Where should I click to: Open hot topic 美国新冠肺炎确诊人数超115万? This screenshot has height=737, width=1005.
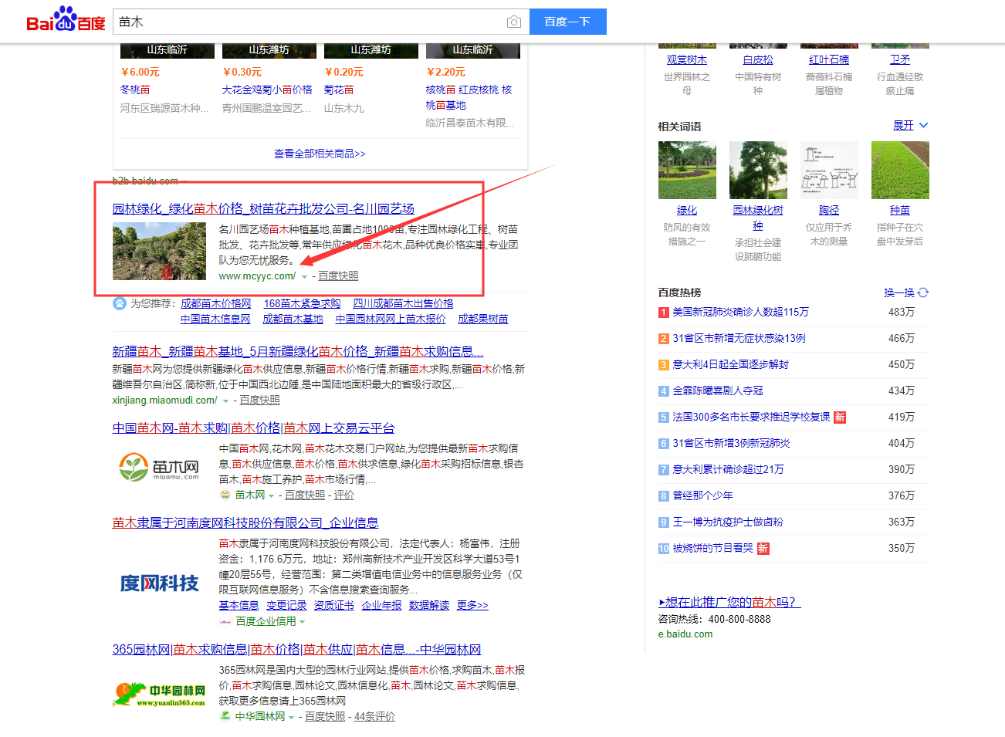741,312
